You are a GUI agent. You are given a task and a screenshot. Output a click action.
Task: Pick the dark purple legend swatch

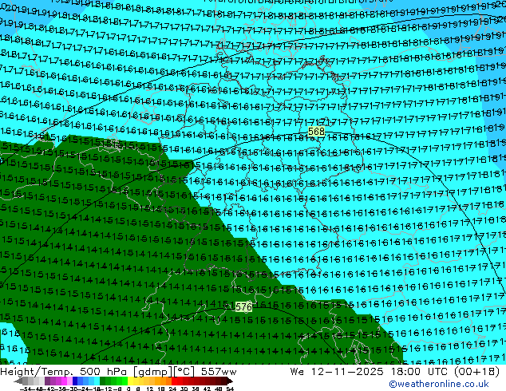(x=47, y=381)
